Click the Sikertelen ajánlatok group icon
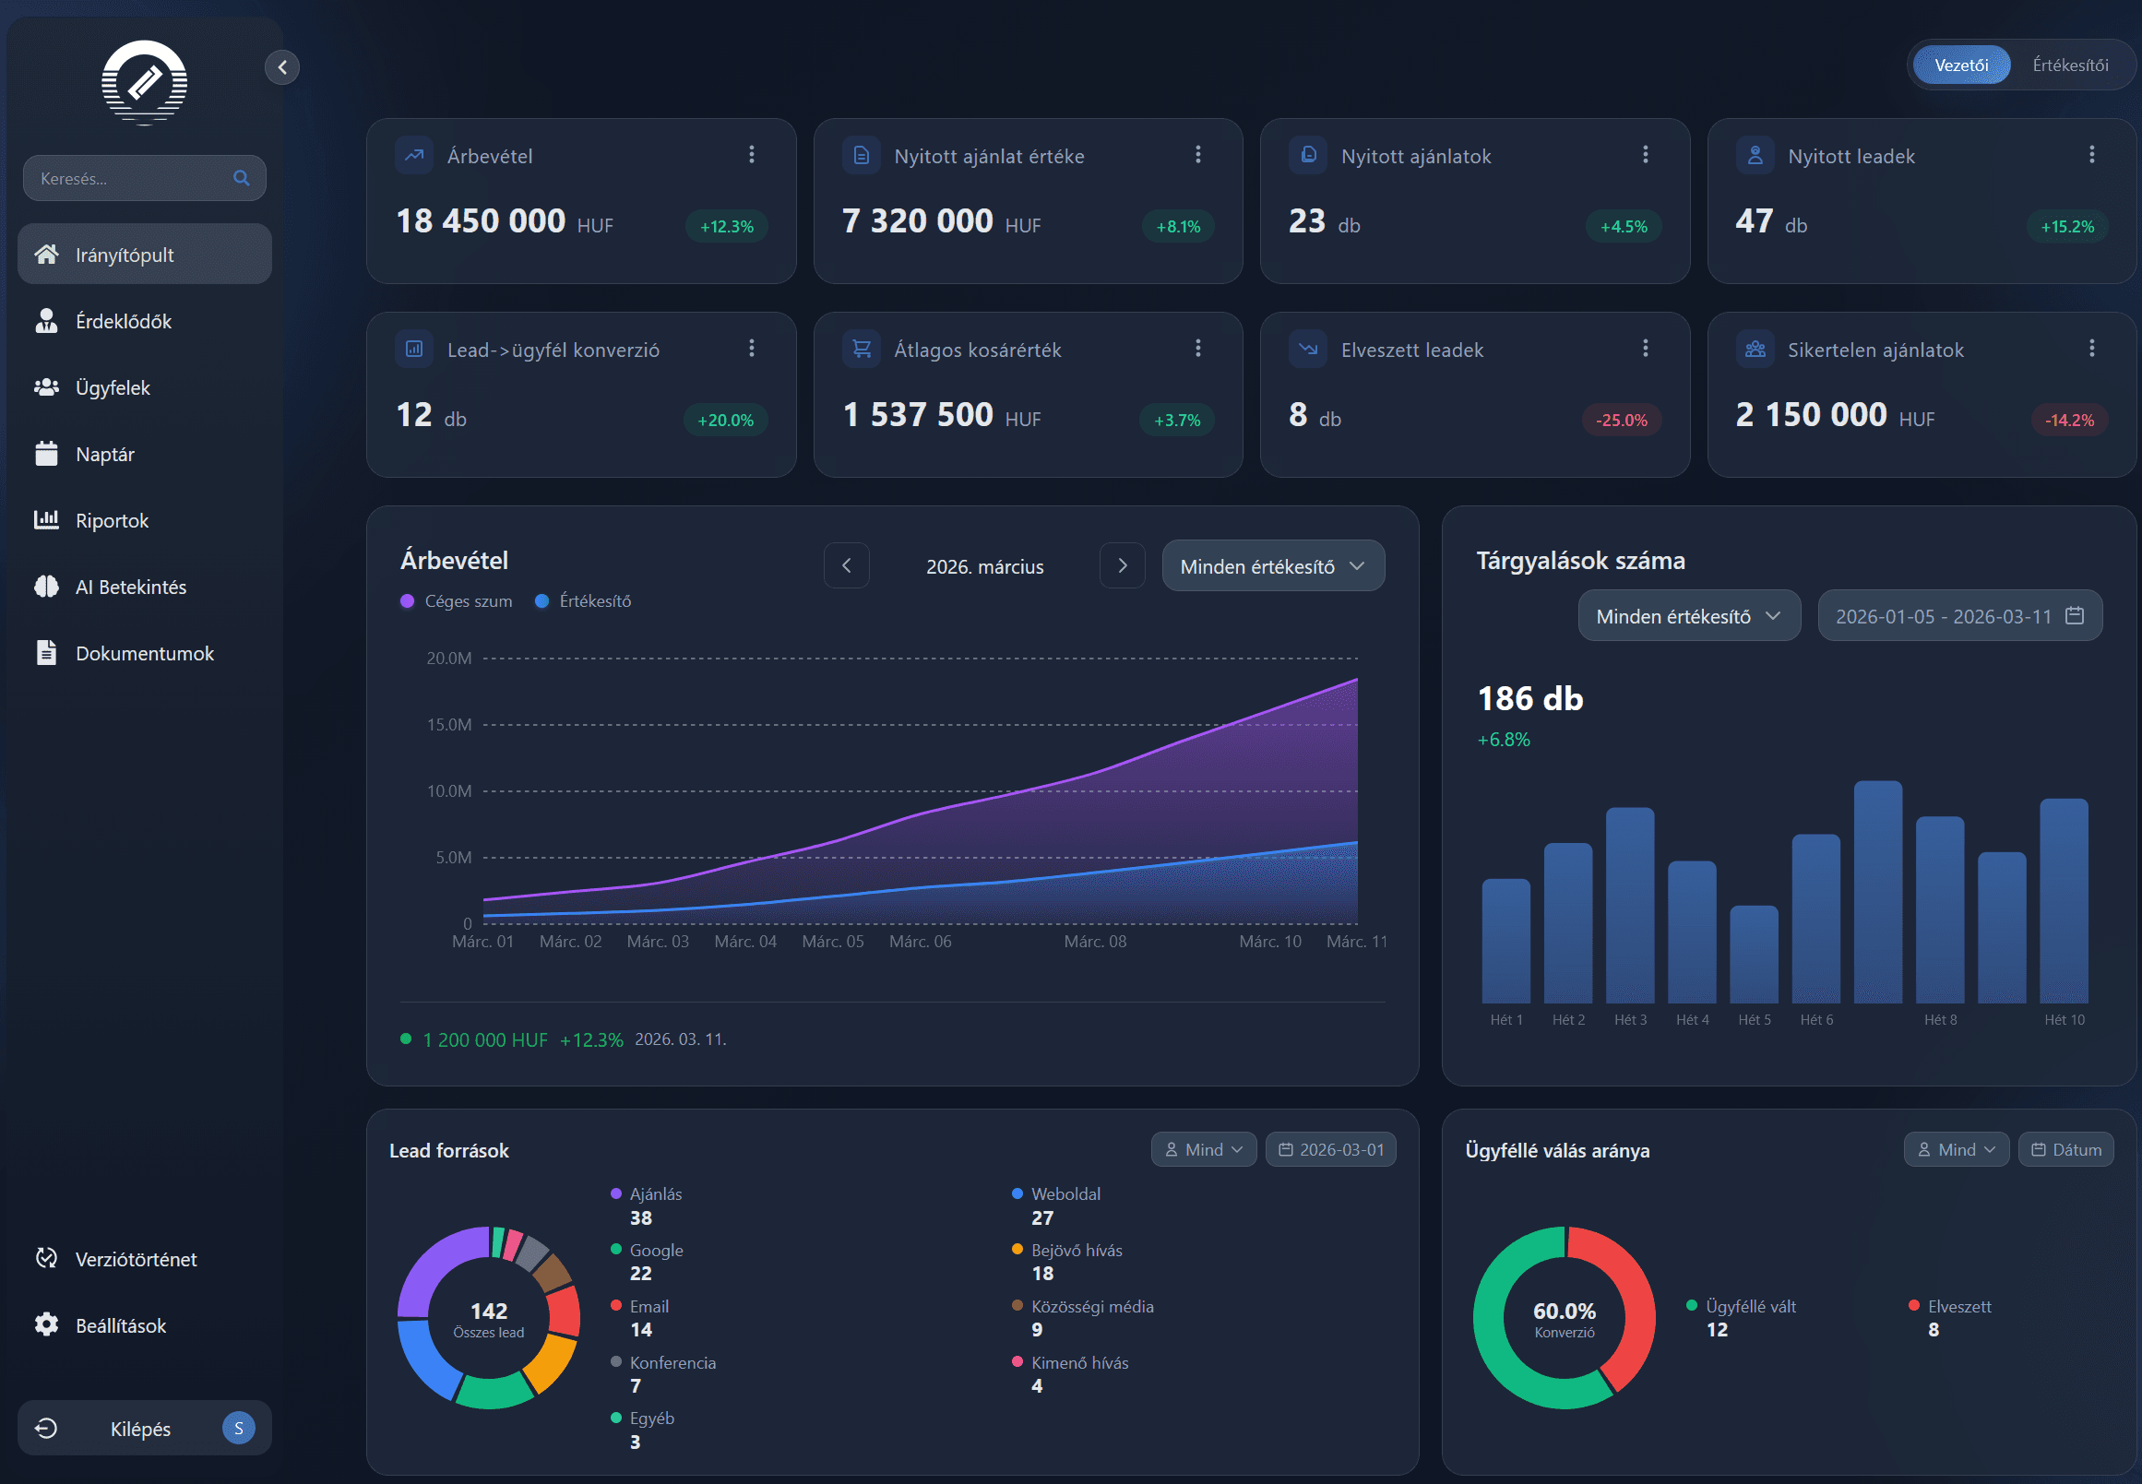 [1755, 349]
